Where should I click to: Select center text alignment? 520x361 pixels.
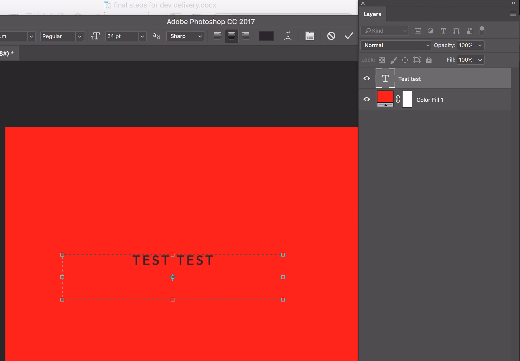pyautogui.click(x=231, y=36)
